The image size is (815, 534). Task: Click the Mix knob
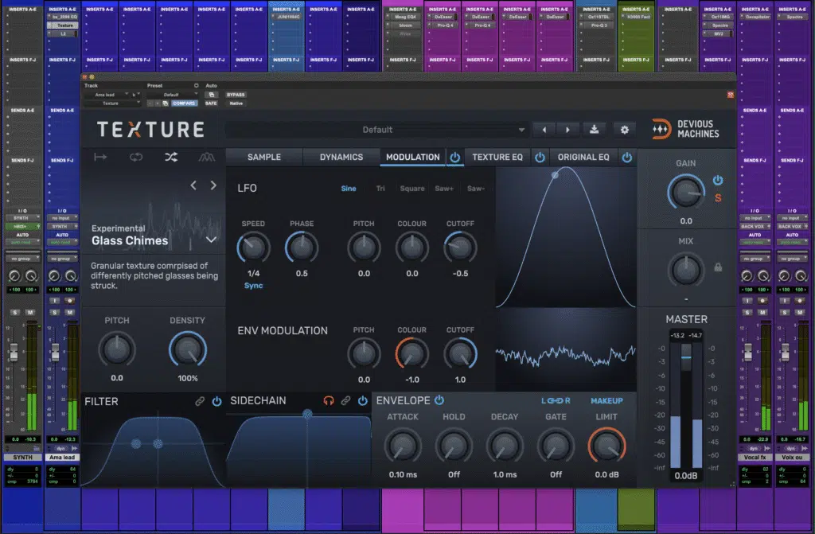(x=685, y=271)
